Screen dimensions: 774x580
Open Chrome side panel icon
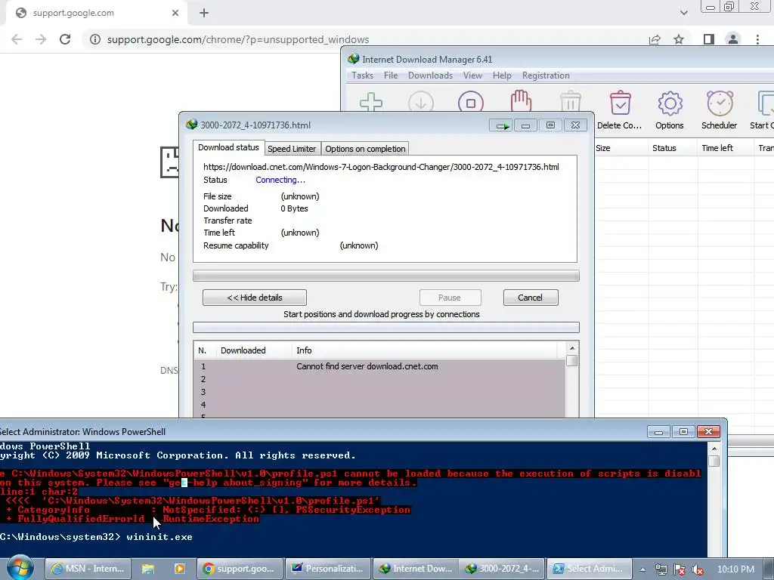pos(709,39)
